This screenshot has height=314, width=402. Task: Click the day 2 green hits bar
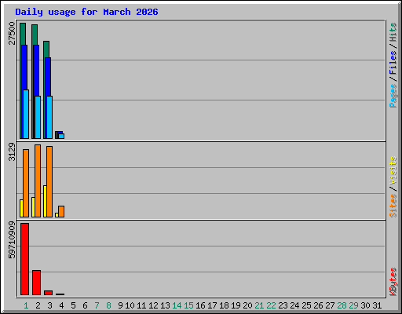(35, 35)
